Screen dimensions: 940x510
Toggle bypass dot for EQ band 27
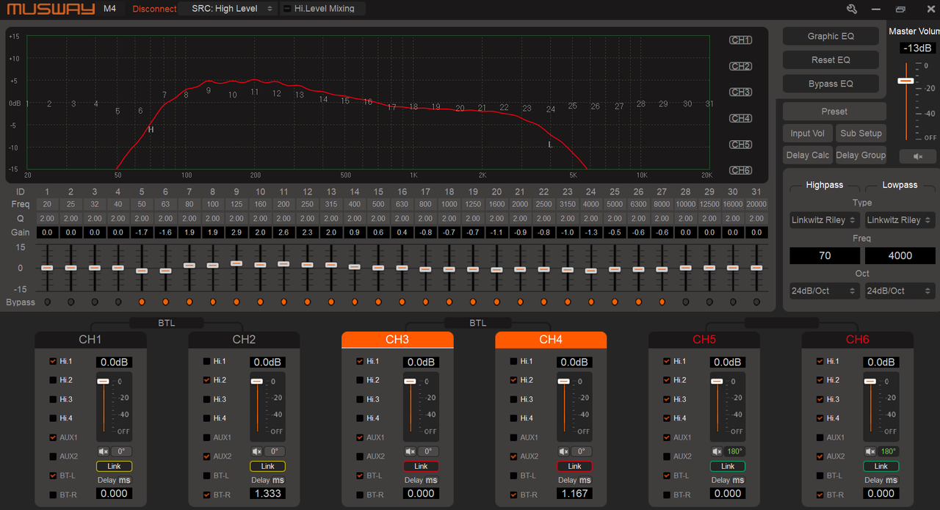(x=662, y=302)
